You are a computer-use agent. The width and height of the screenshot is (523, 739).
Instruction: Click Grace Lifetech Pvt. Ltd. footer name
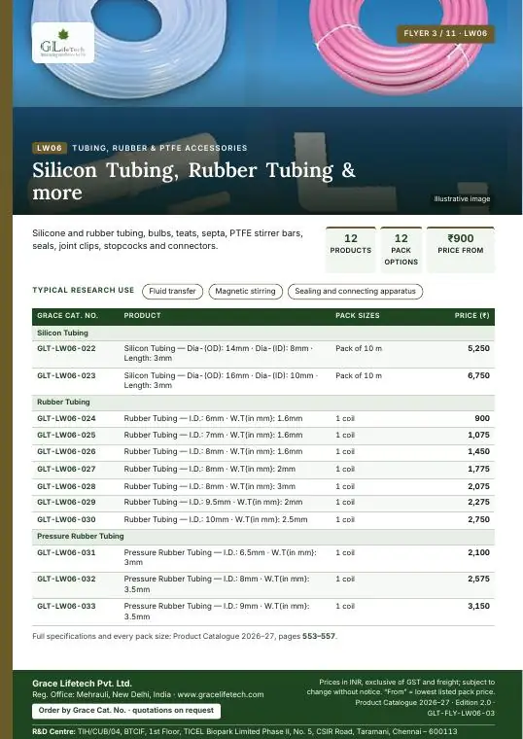(82, 684)
